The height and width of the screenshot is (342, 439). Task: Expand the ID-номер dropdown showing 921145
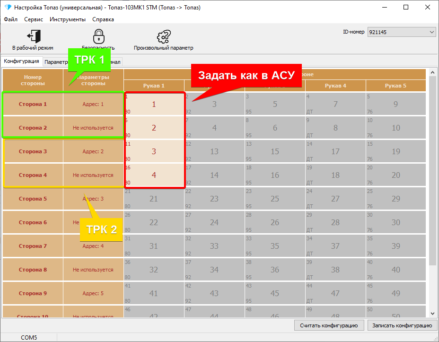point(402,32)
